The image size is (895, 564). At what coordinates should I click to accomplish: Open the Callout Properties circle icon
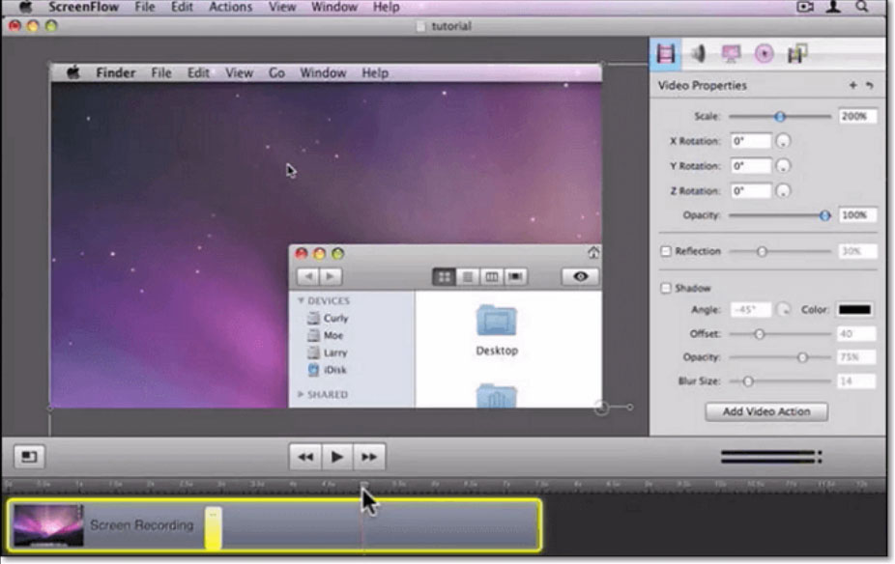[764, 54]
